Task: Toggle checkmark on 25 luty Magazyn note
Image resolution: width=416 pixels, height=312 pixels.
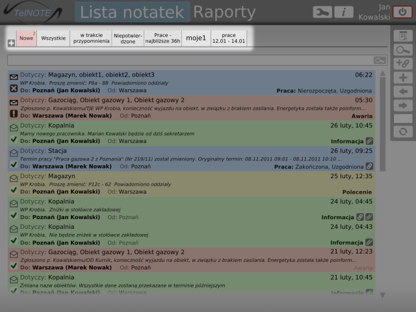Action: click(14, 190)
